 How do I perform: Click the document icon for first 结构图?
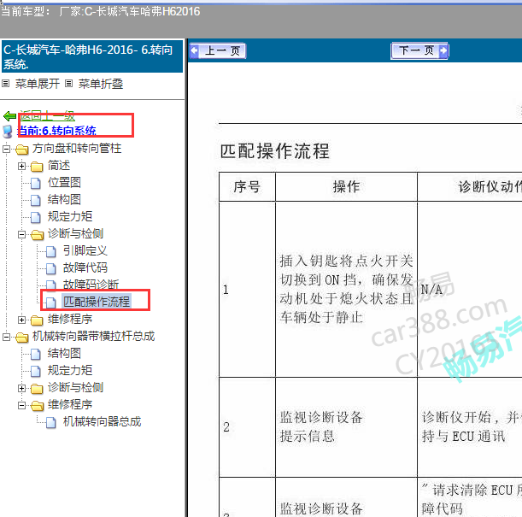pyautogui.click(x=36, y=200)
